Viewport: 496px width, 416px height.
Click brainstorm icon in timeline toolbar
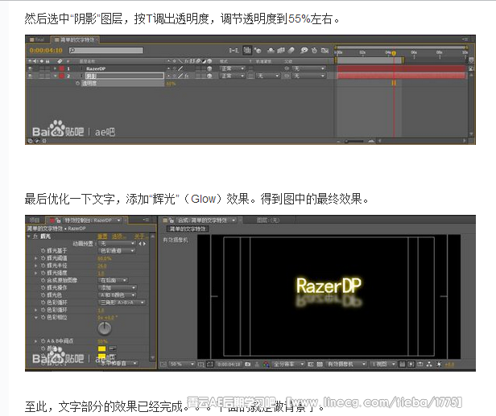click(x=304, y=50)
